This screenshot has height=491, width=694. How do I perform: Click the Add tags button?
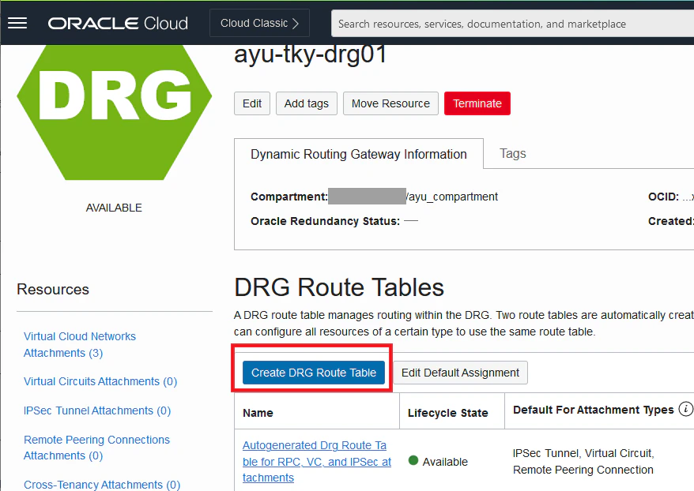306,103
